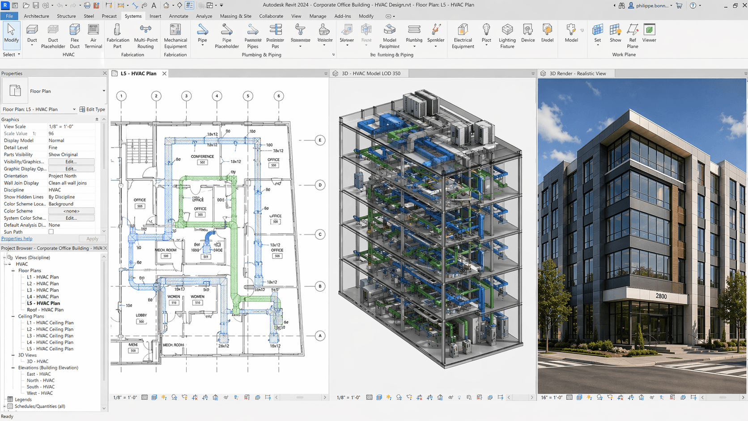Close the Properties palette

pyautogui.click(x=105, y=73)
